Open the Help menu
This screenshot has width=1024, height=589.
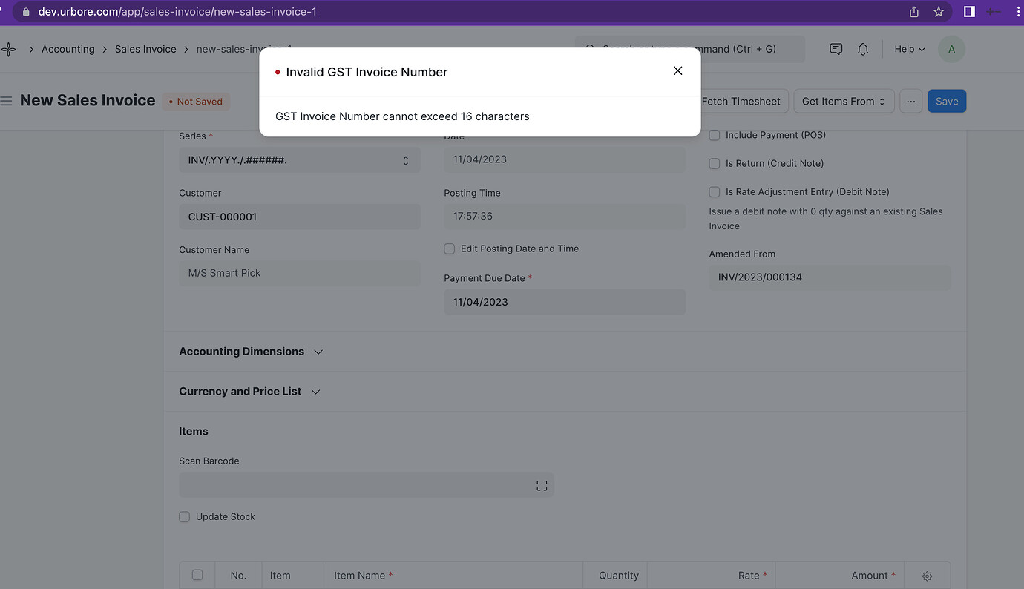(908, 49)
